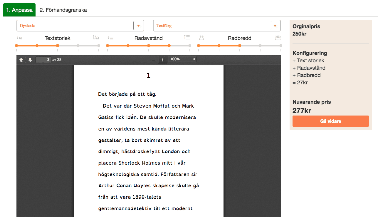Viewport: 378px width, 219px height.
Task: Set Radbredd slider to its first stop
Action: 199,46
